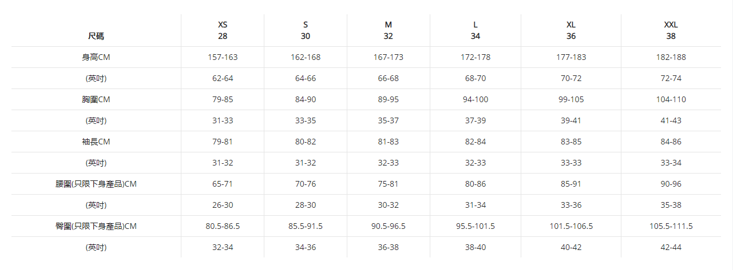Viewport: 733px width, 270px height.
Task: Select the 182-188 height cell for XXL
Action: click(x=671, y=57)
